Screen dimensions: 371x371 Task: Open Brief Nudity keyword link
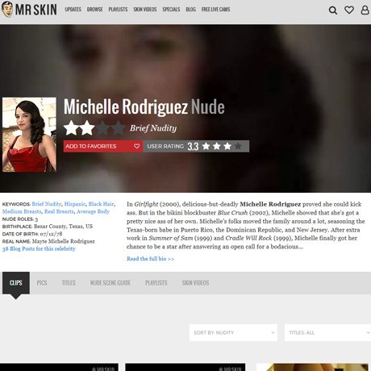[47, 204]
